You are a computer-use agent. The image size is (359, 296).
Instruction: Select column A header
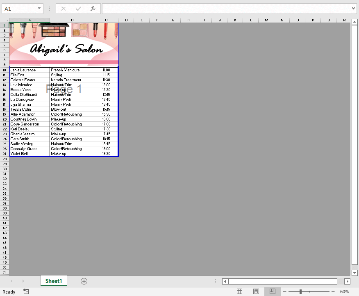tap(29, 20)
